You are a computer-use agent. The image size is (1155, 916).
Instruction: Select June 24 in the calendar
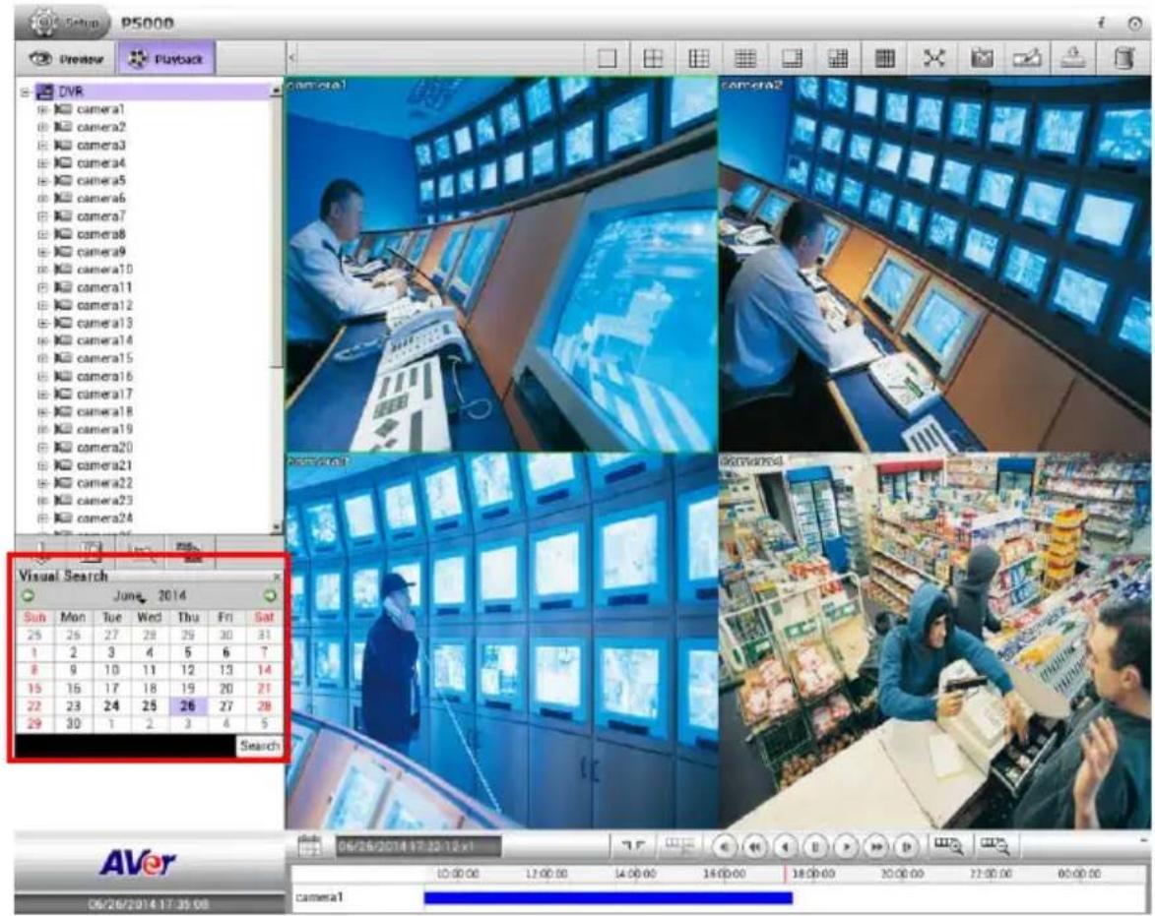(111, 705)
